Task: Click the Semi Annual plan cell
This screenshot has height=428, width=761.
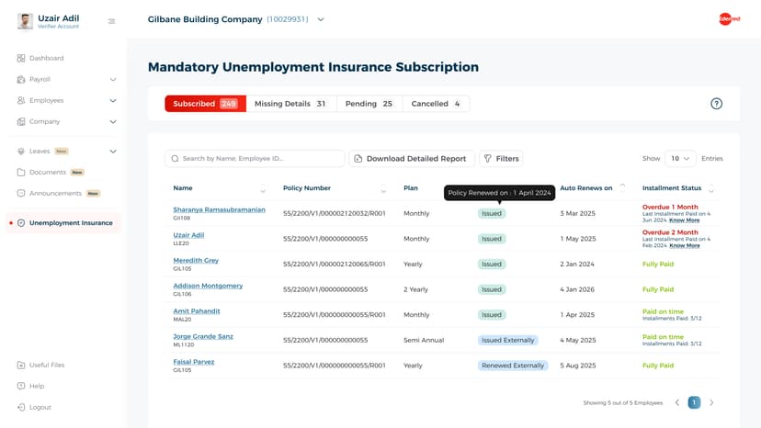Action: click(x=424, y=340)
